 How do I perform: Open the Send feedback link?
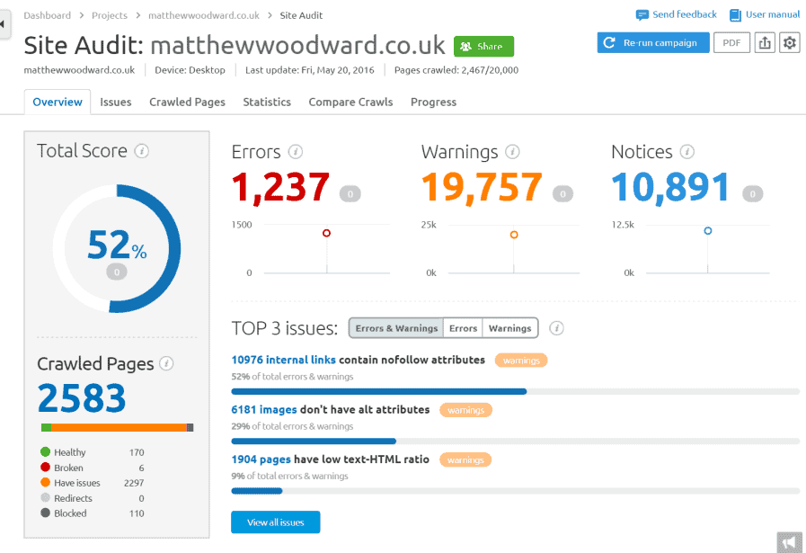(684, 14)
